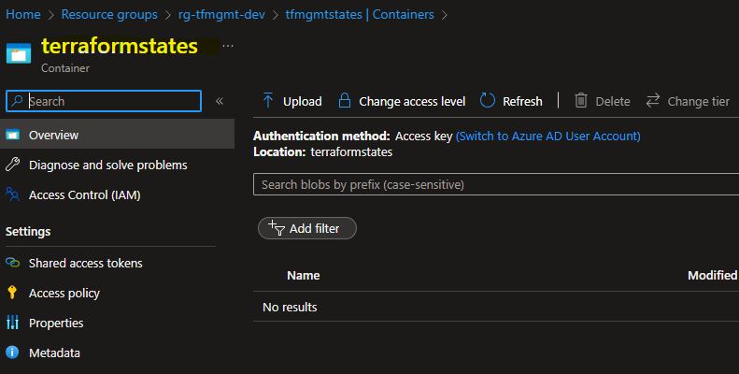Click the Change tier arrows icon

653,100
